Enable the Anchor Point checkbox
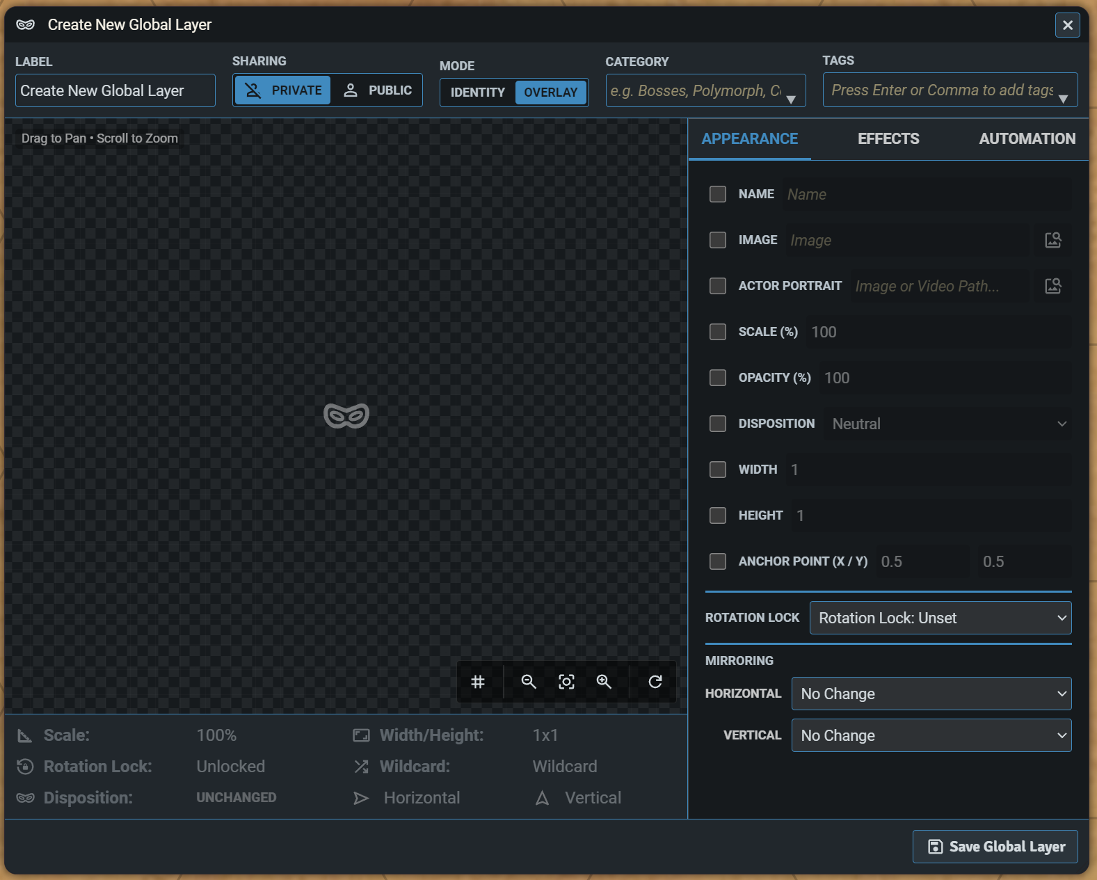The width and height of the screenshot is (1097, 880). pyautogui.click(x=718, y=561)
